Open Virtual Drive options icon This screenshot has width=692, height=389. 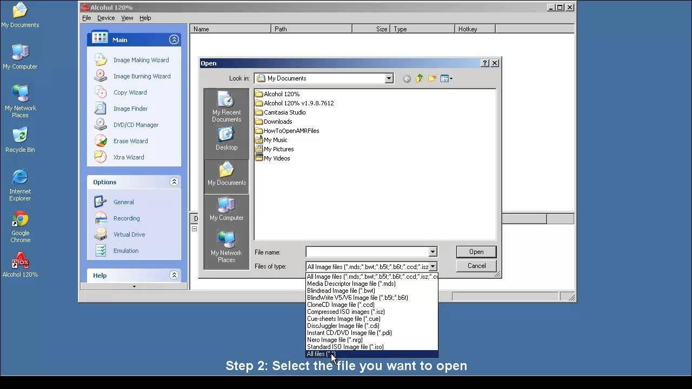coord(101,234)
